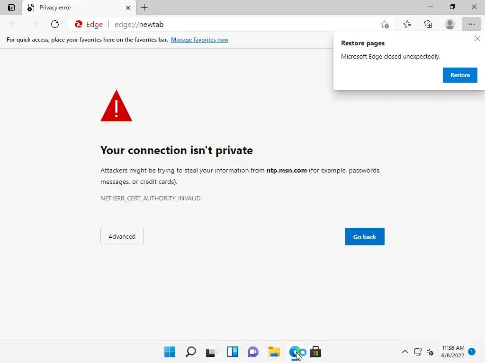Select the NET::ERR_CERT_AUTHORITY_INVALID error code

150,198
